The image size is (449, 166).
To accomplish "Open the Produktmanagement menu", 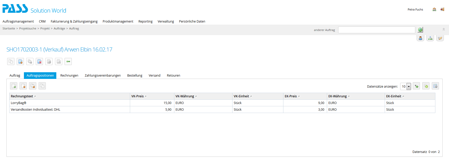I will (118, 22).
